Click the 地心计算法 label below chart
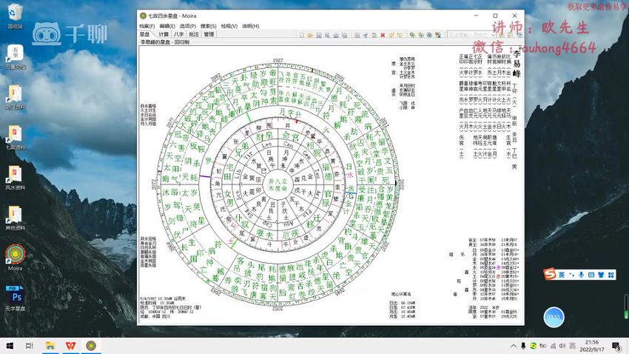Screen dimensions: 629x354 click(x=401, y=294)
